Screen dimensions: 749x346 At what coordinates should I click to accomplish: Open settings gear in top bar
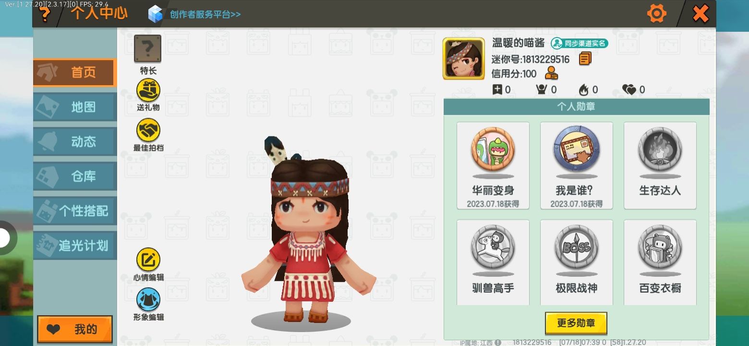[x=656, y=13]
